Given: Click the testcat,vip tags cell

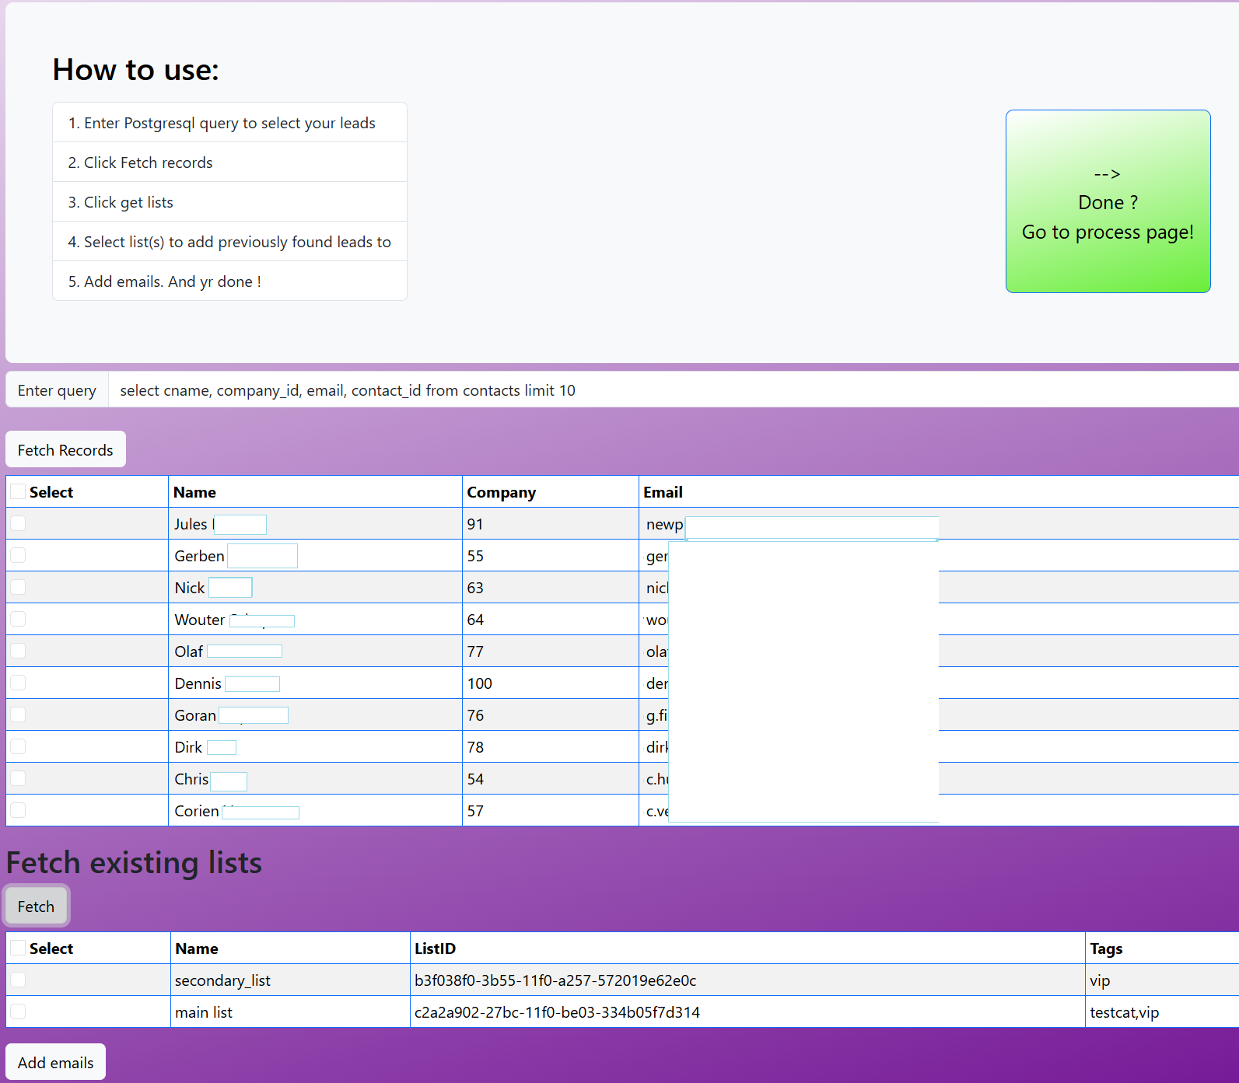Looking at the screenshot, I should tap(1124, 1012).
